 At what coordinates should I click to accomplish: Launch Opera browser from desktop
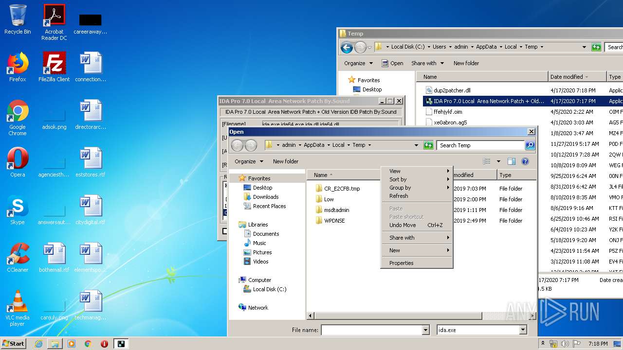18,162
